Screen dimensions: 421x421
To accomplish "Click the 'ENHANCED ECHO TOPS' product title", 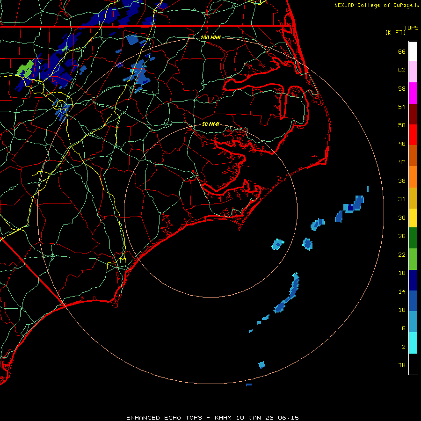I will [164, 418].
